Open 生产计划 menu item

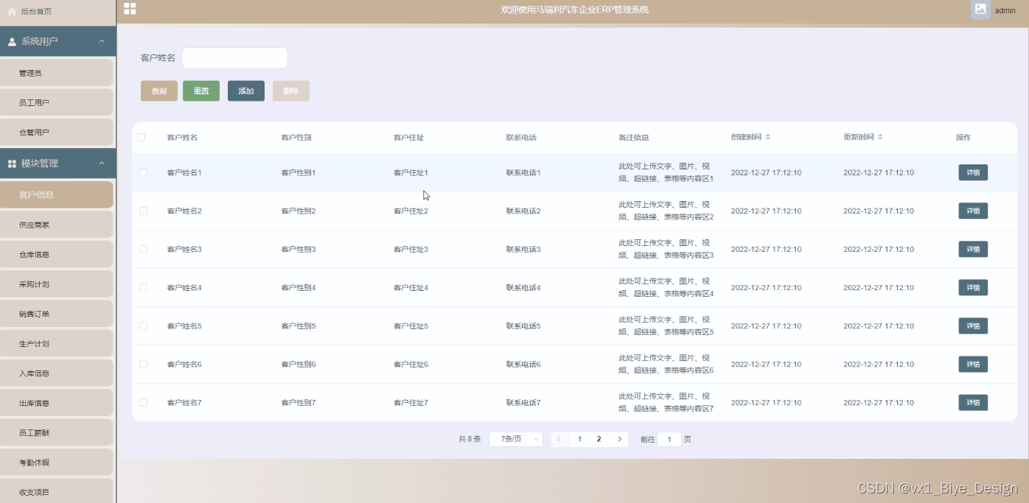(57, 343)
